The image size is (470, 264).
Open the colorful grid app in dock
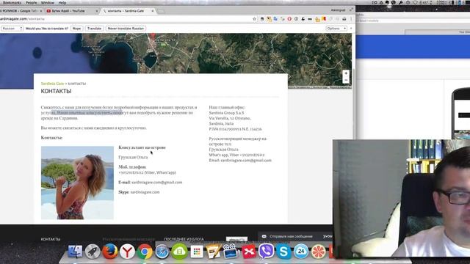click(197, 252)
